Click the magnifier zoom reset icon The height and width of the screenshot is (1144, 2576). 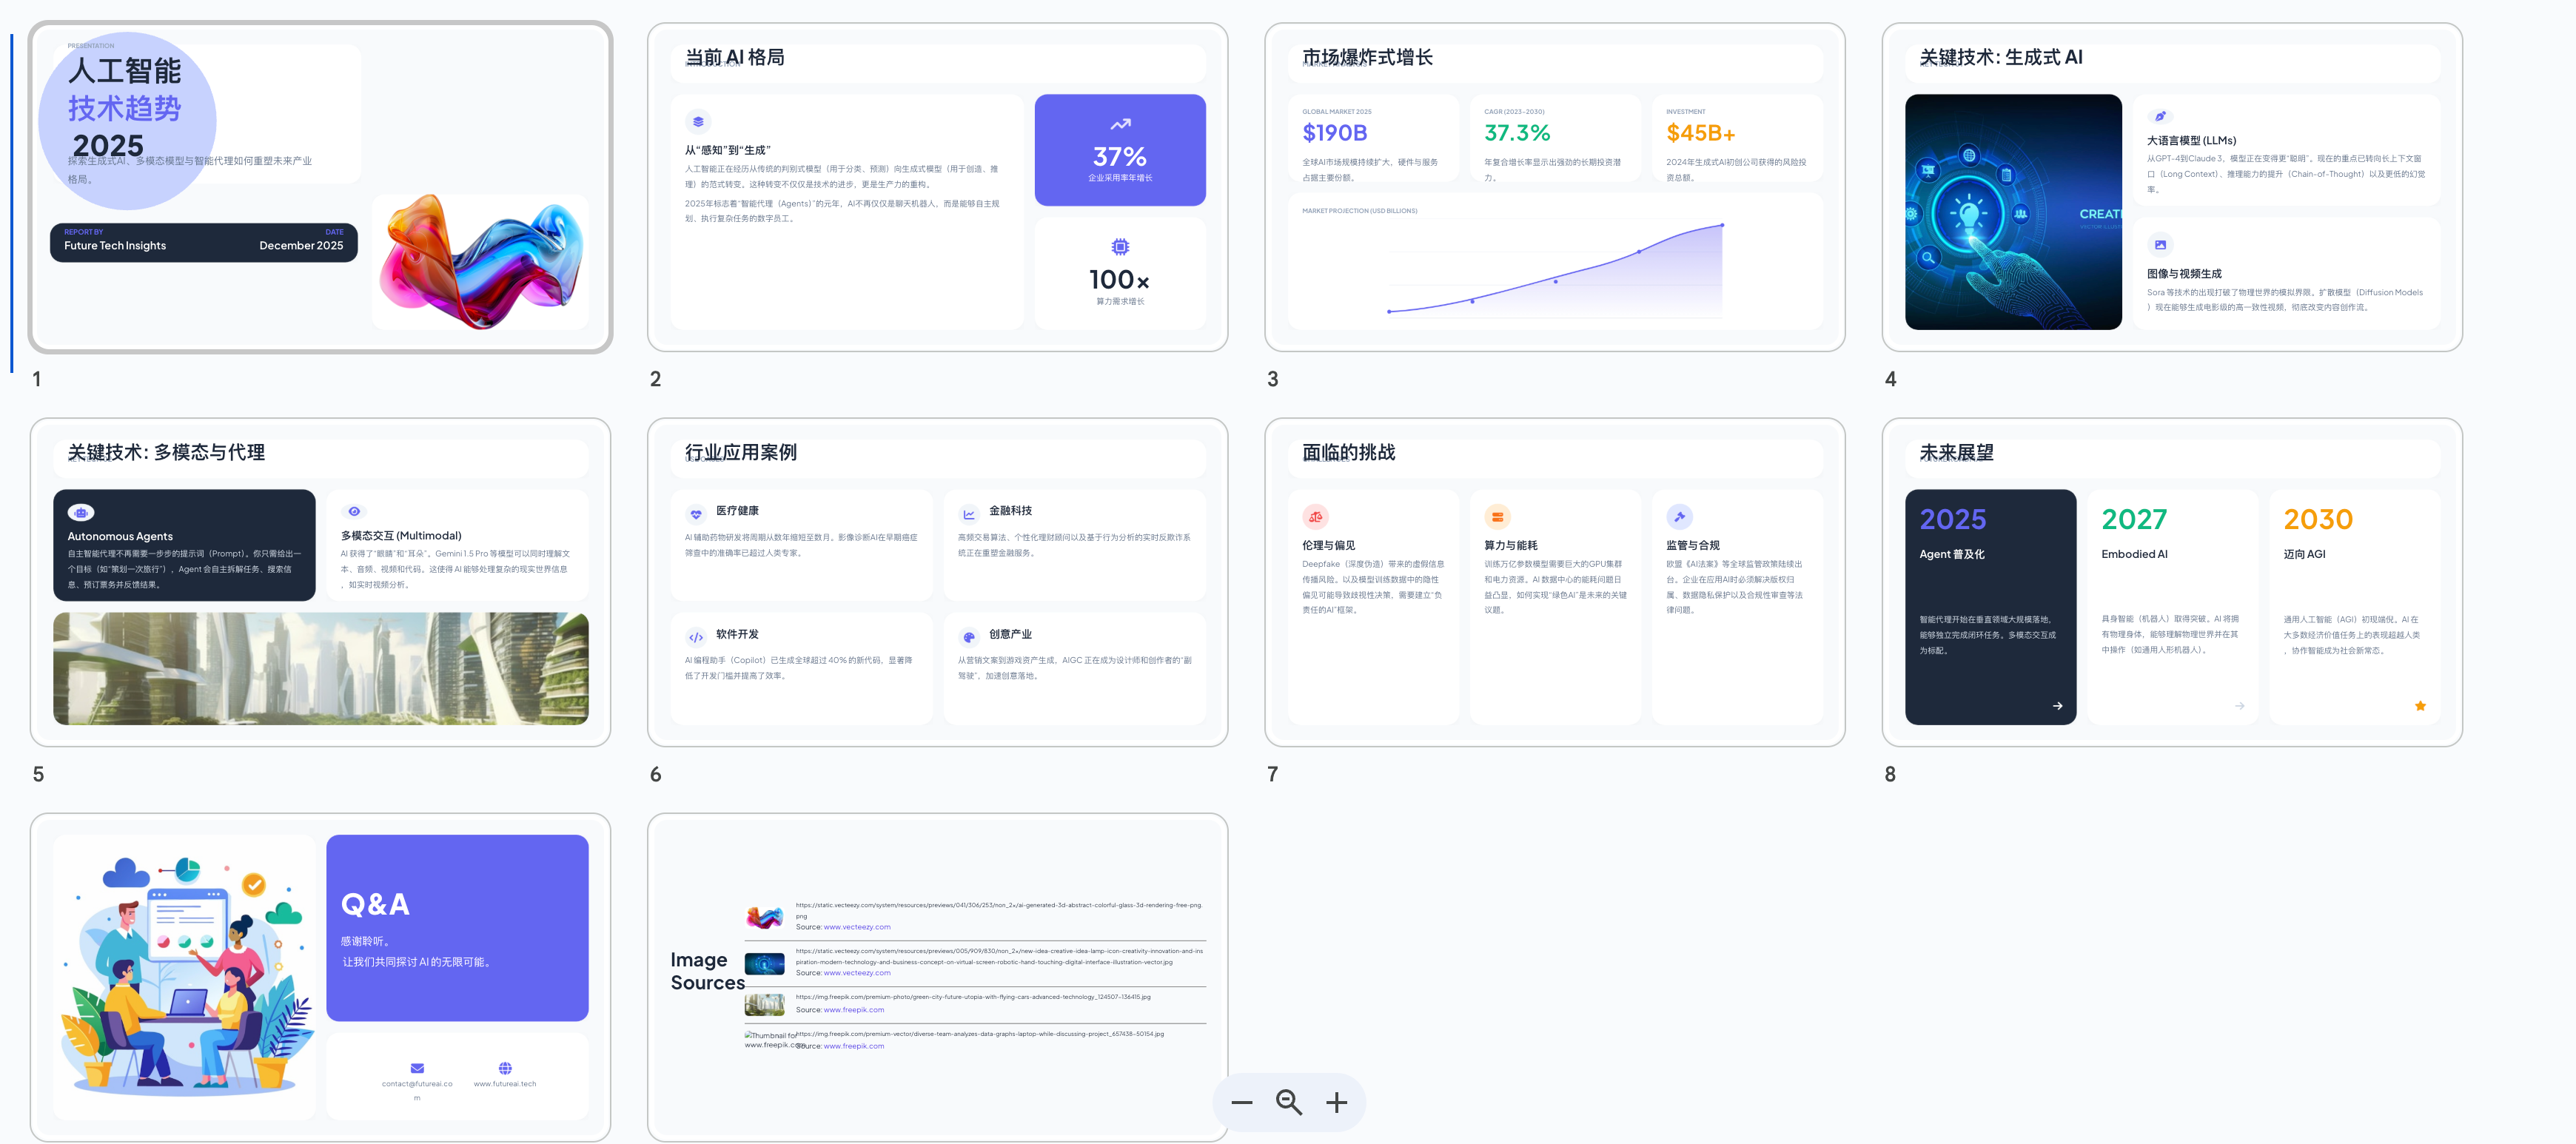point(1288,1102)
